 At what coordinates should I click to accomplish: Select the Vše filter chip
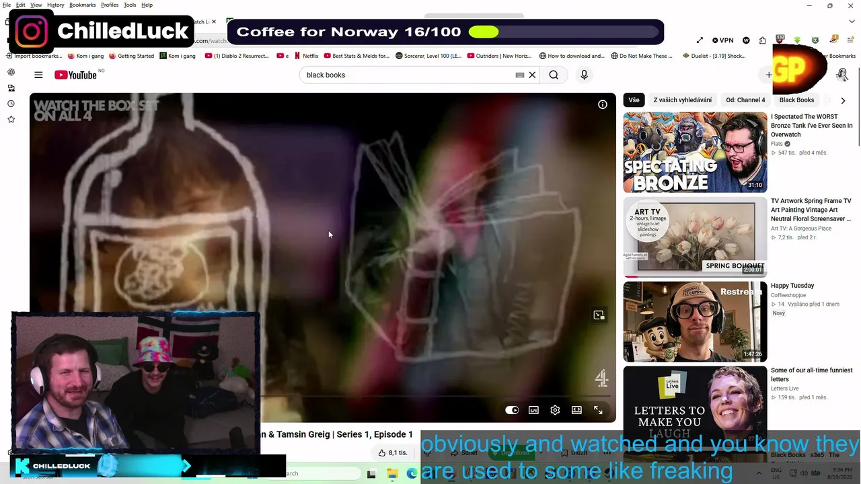click(634, 100)
